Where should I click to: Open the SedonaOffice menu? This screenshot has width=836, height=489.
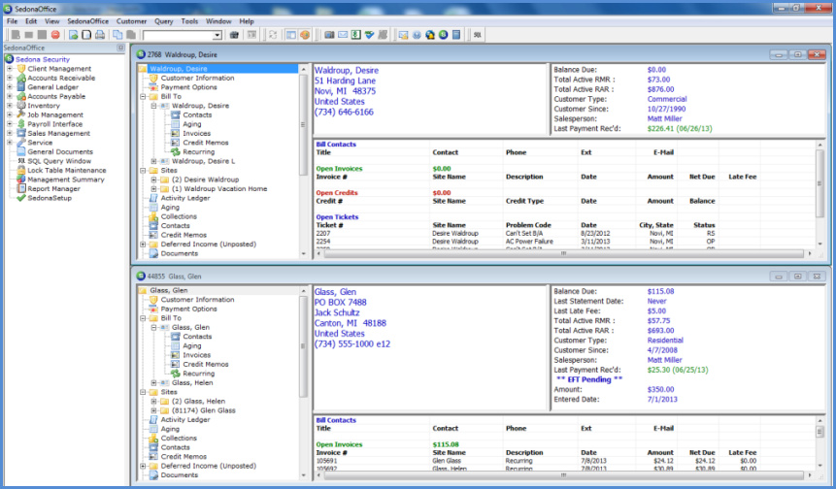point(88,21)
